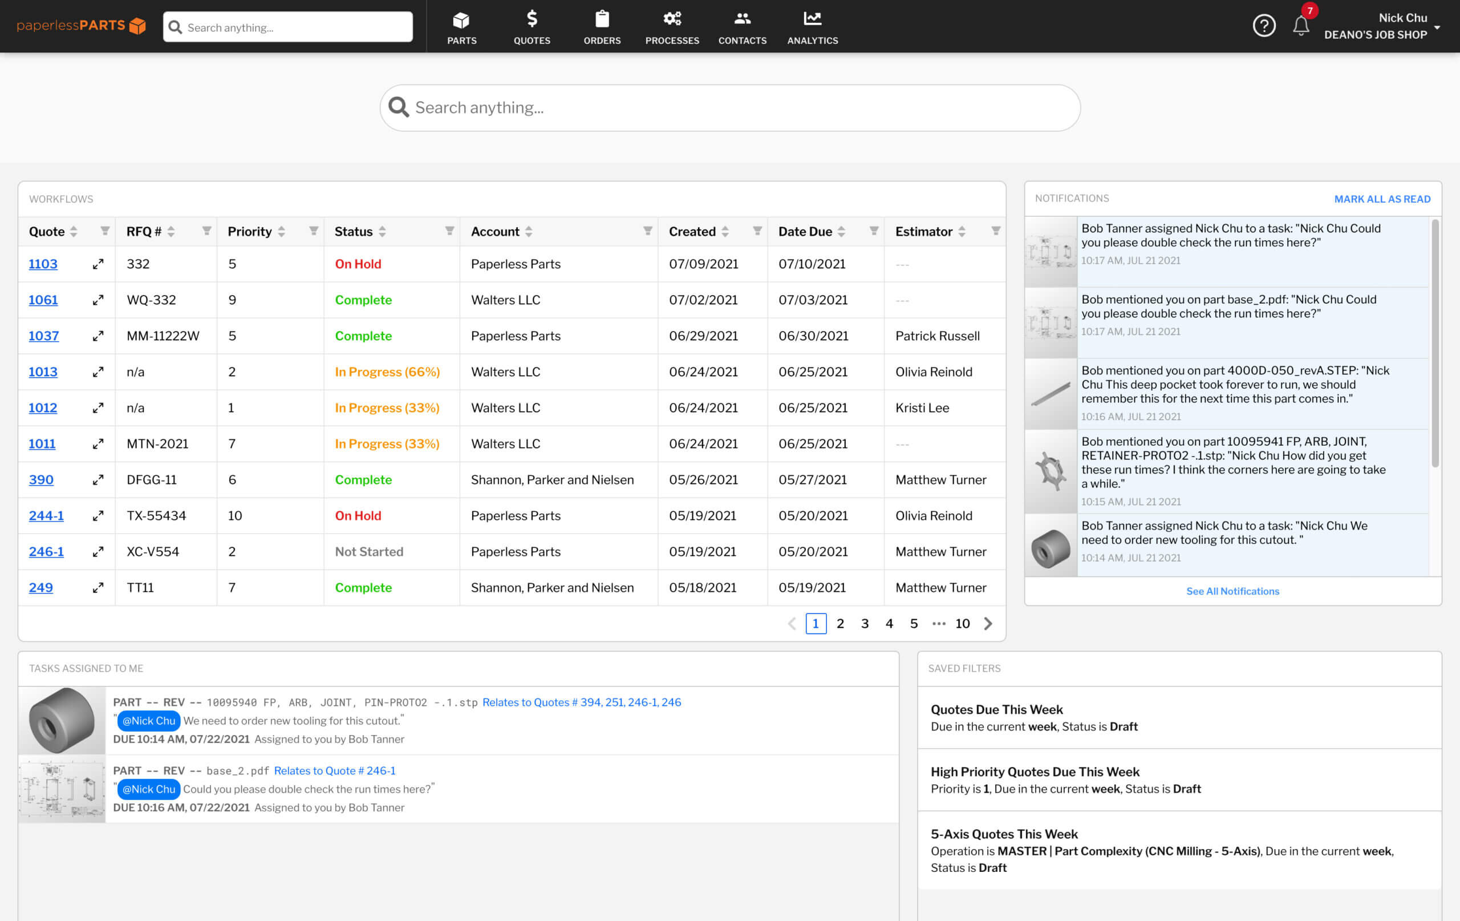Open quote 246-1 link
1460x921 pixels.
click(46, 551)
